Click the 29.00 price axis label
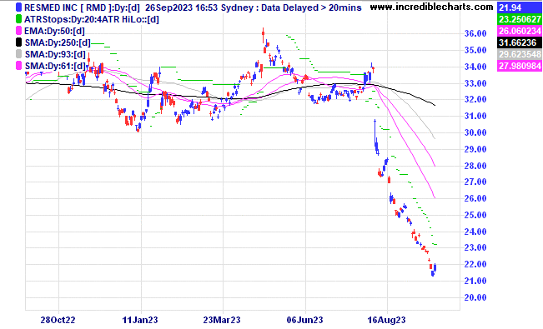543x329 pixels. [x=475, y=149]
